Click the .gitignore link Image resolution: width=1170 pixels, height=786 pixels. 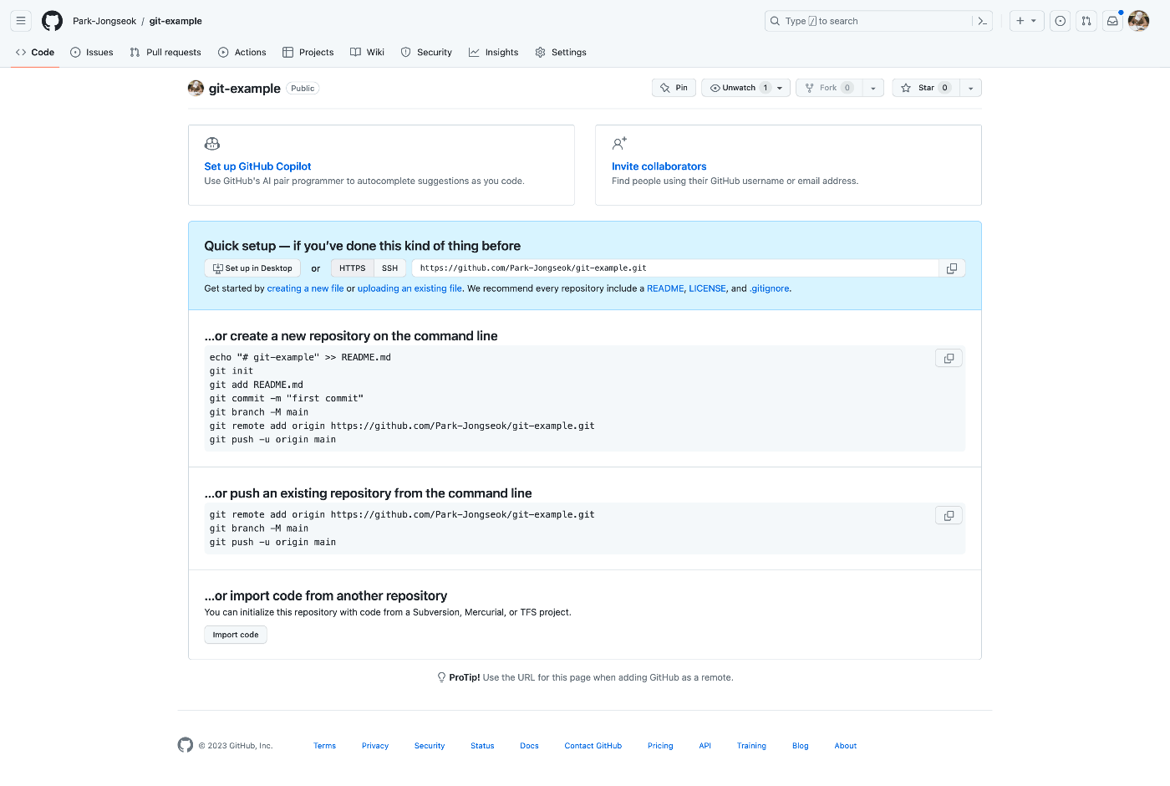point(770,288)
